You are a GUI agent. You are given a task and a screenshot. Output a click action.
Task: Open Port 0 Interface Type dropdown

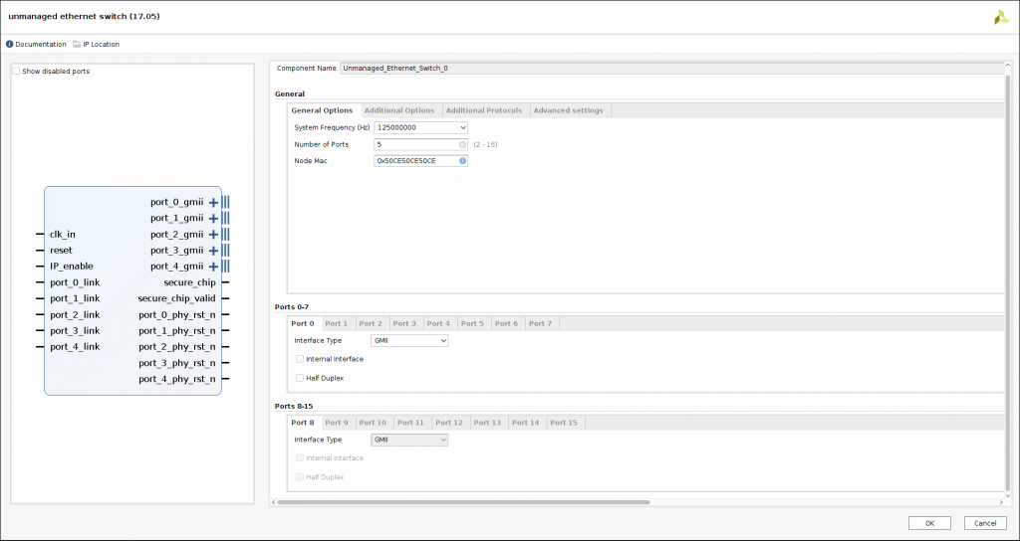[x=409, y=340]
